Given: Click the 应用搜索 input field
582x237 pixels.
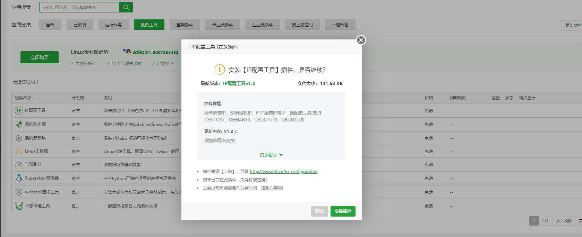Looking at the screenshot, I should (79, 7).
